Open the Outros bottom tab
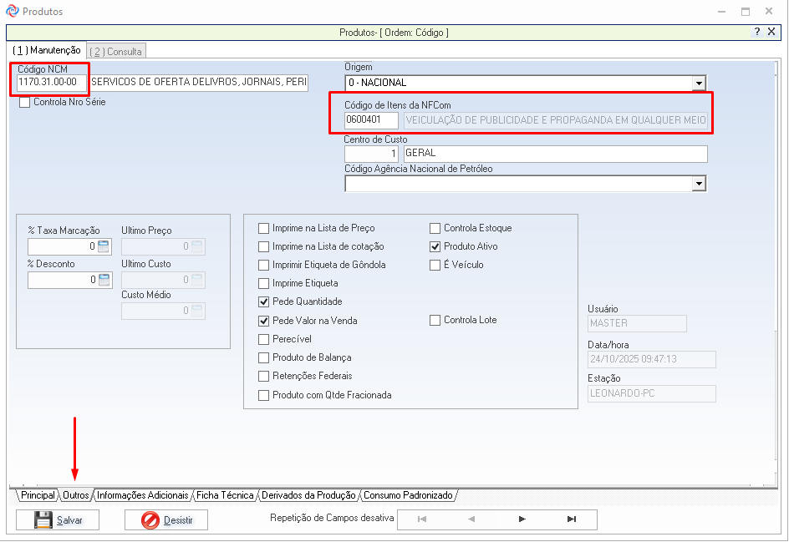 tap(75, 495)
